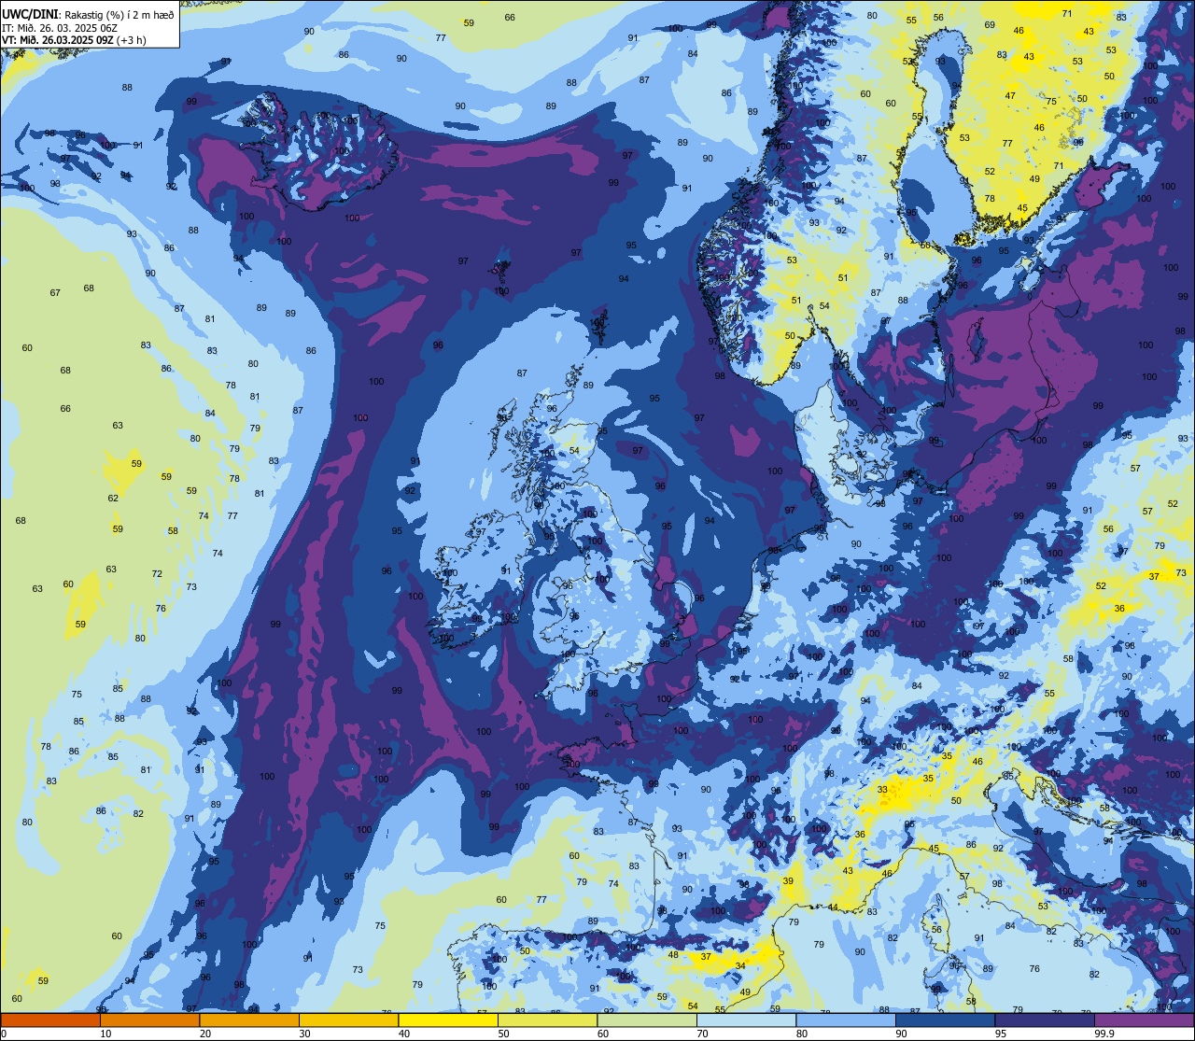The image size is (1195, 1041).
Task: Click title 'UWC/DINI: Rakastig (%) í 2 m hæð'
Action: click(x=88, y=13)
